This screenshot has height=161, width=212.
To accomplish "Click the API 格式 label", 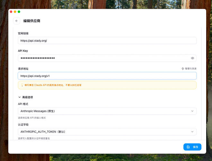I will tap(23, 104).
